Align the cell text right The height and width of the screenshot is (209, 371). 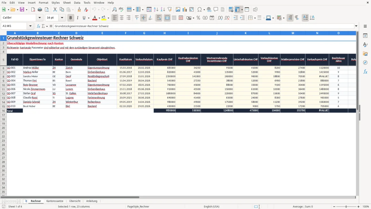pos(129,18)
